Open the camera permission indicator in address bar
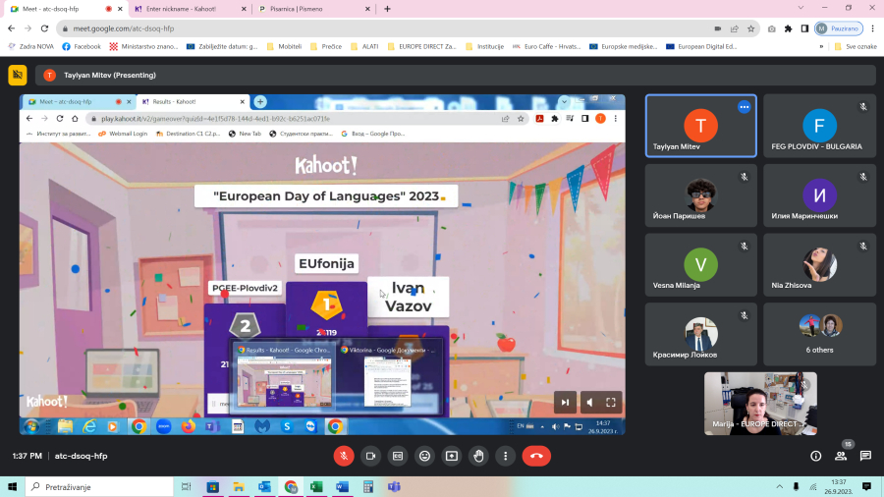The height and width of the screenshot is (497, 884). point(718,28)
